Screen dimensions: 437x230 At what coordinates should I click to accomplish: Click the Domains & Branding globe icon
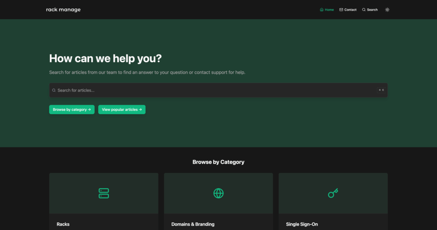click(x=218, y=193)
